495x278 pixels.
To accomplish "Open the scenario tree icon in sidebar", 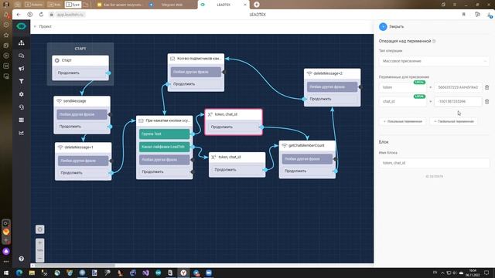I will pyautogui.click(x=21, y=42).
